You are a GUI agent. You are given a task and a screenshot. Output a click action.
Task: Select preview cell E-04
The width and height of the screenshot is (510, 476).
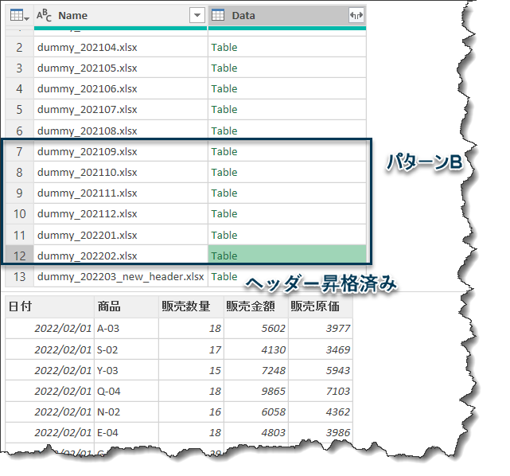(x=127, y=433)
